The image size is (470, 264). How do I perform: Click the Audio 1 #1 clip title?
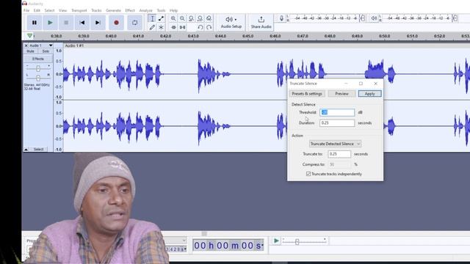[74, 45]
